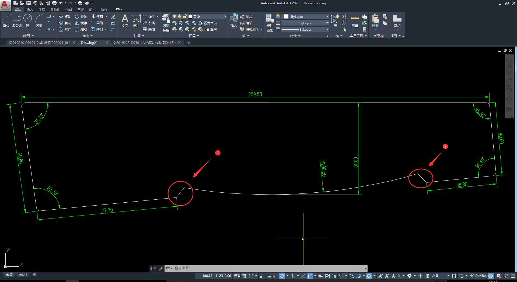
Task: Open the 输出 (Output) ribbon tab
Action: pyautogui.click(x=92, y=9)
